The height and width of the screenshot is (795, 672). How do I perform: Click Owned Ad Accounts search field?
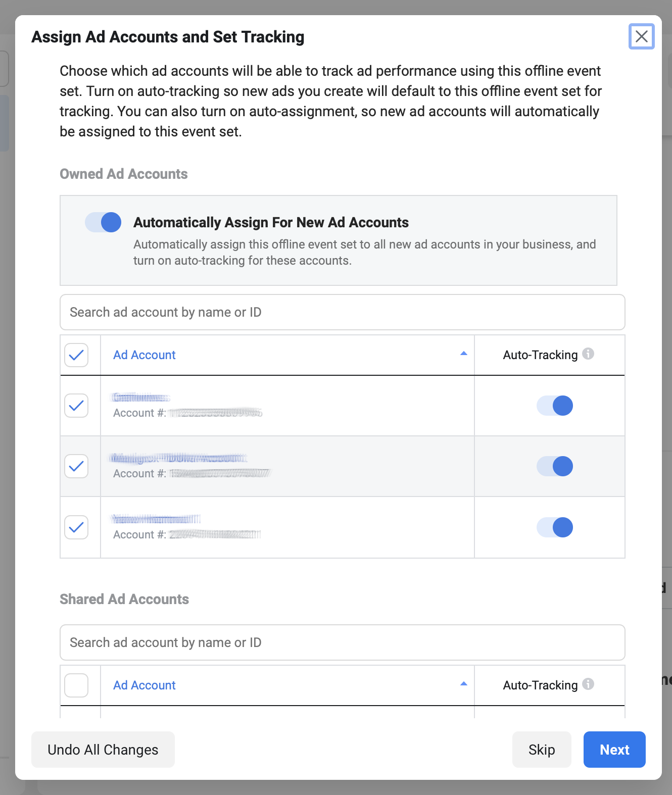[342, 312]
